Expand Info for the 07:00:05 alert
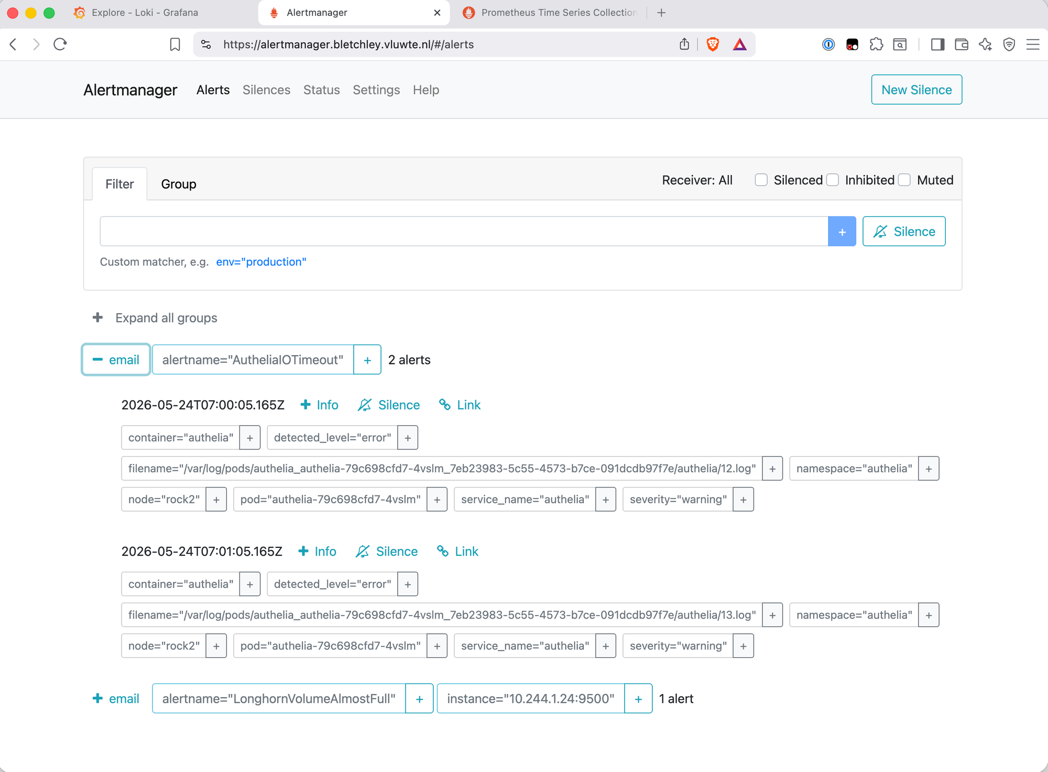Screen dimensions: 1048x772 pos(320,405)
